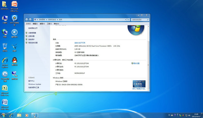This screenshot has width=203, height=118.
Task: Open the 计算机 desktop icon
Action: [5, 19]
